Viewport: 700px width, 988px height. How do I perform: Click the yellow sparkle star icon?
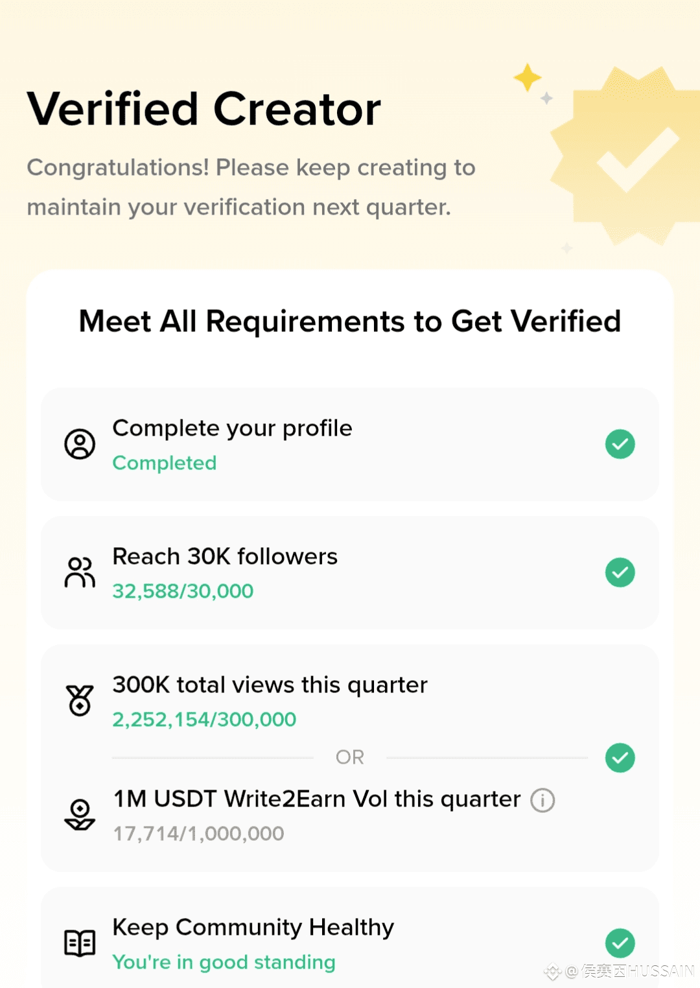(528, 78)
